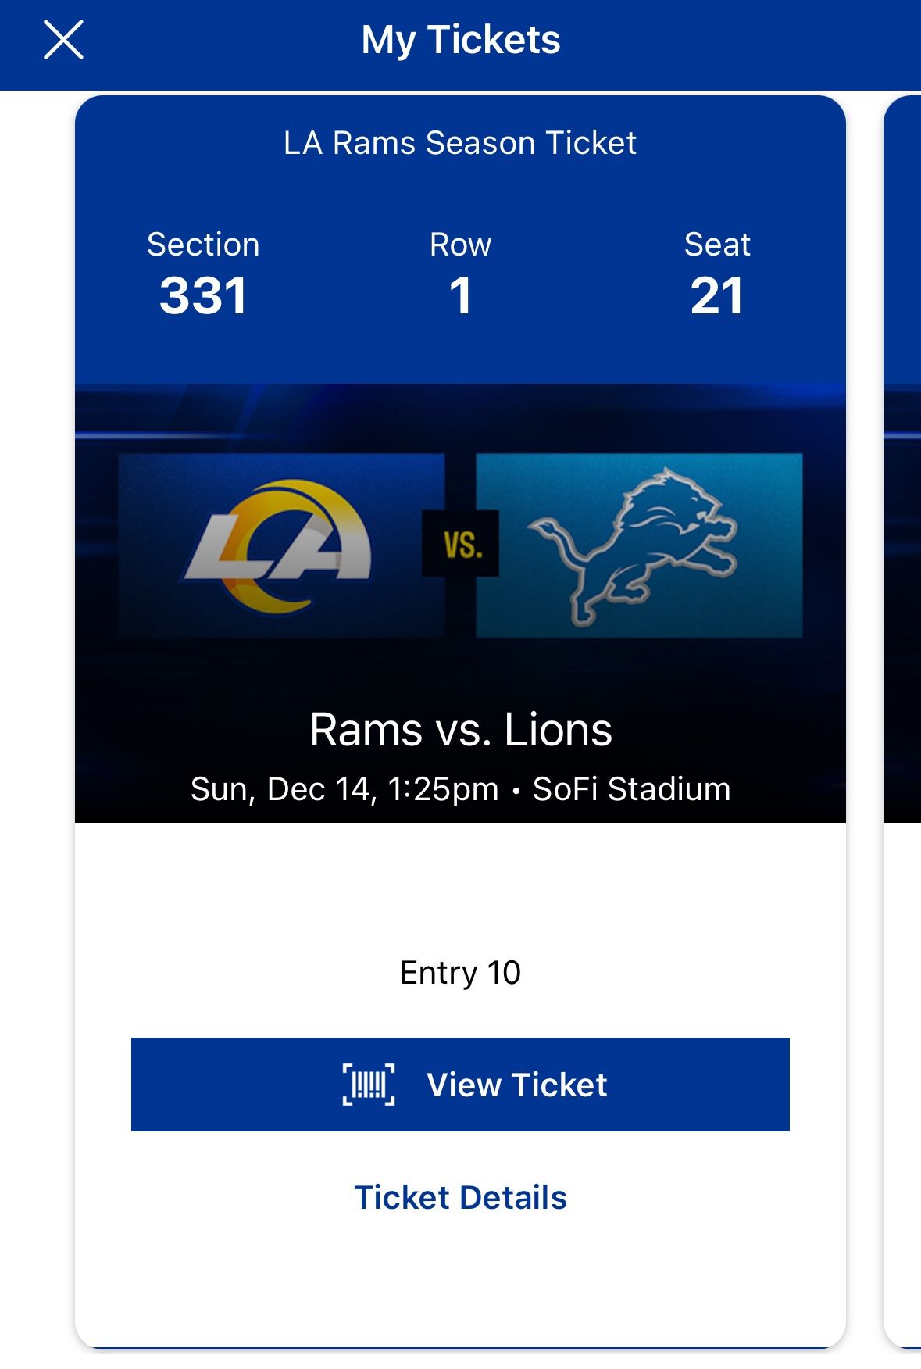Tap the SoFi Stadium venue name

(633, 789)
